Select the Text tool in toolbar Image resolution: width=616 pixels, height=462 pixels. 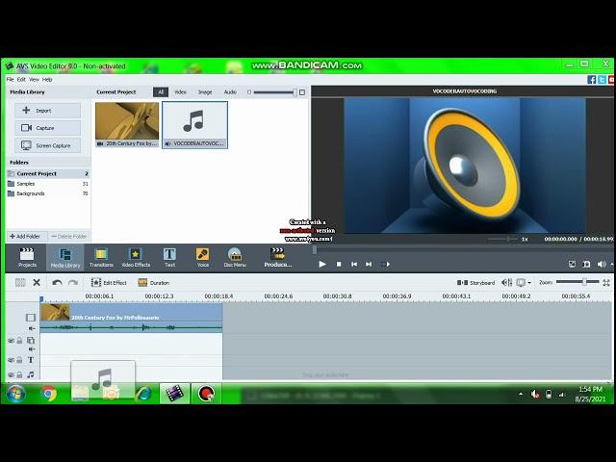point(169,257)
